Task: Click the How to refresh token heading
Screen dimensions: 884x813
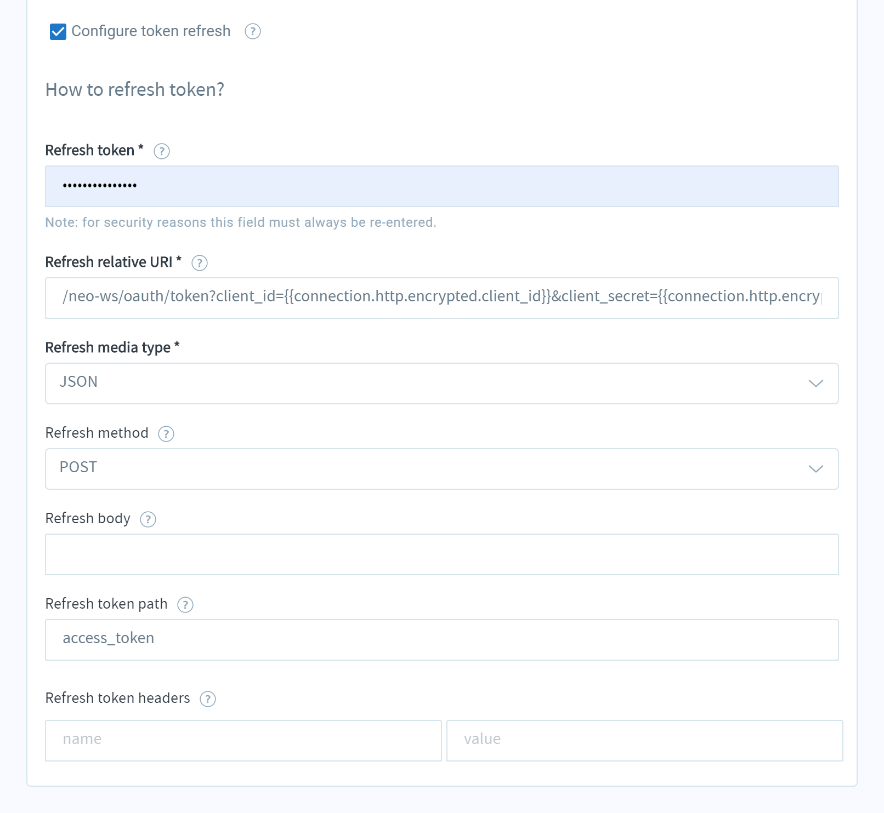Action: 135,89
